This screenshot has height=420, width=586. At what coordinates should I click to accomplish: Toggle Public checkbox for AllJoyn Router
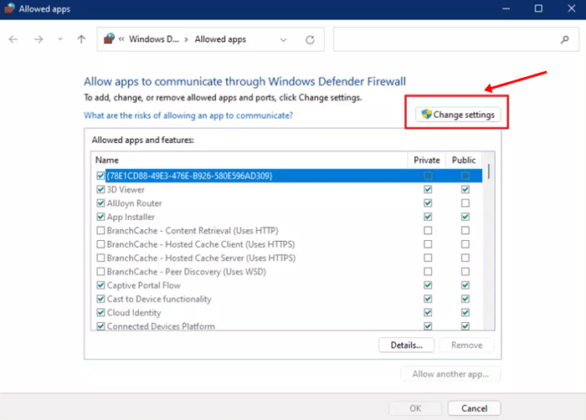pos(465,203)
